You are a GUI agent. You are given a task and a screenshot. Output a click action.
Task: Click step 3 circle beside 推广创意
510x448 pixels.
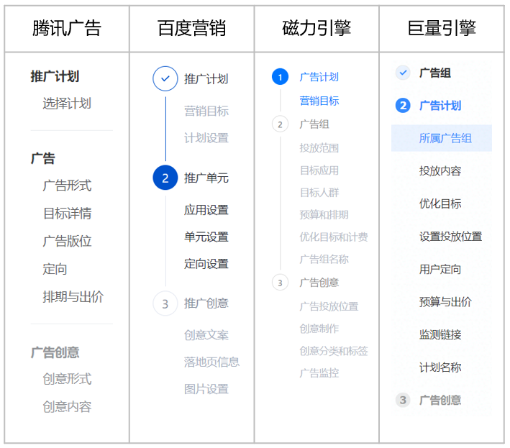pos(165,303)
